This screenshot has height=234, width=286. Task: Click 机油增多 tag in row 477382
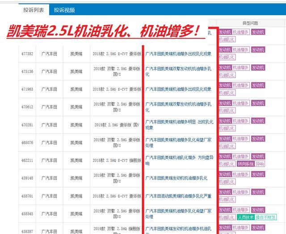coord(241,50)
